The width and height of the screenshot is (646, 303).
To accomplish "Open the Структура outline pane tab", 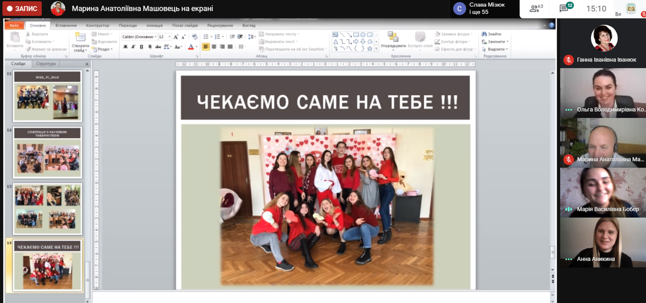I will pyautogui.click(x=46, y=64).
